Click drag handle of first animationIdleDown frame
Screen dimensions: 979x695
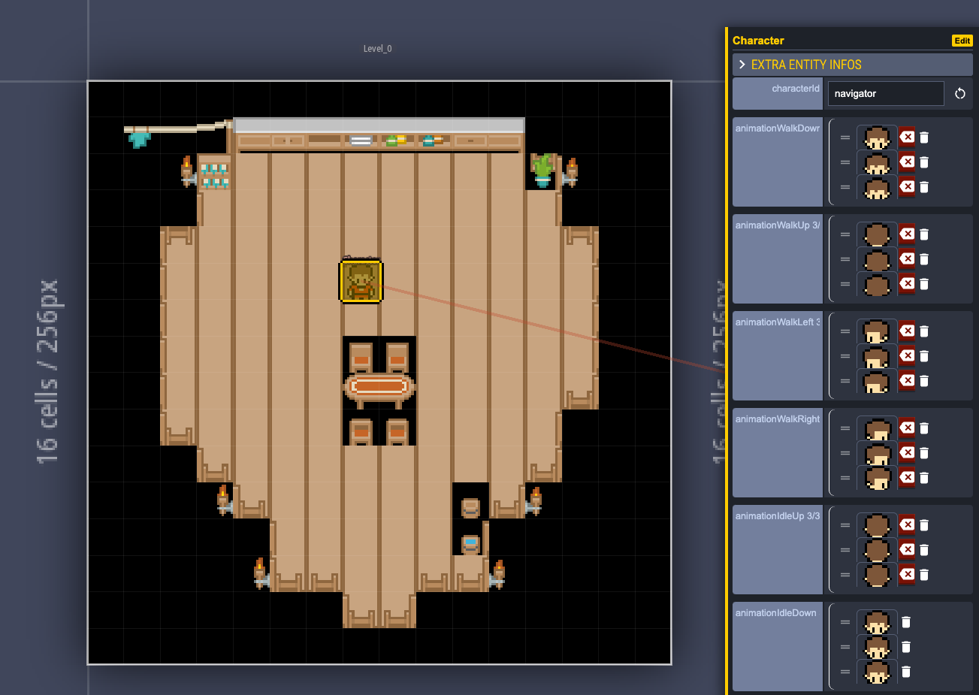845,622
